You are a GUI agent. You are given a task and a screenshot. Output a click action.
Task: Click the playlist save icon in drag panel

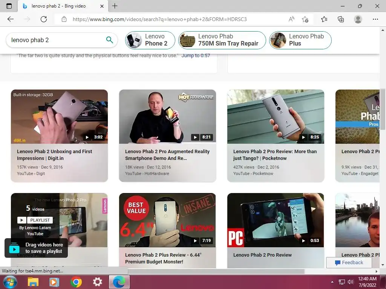[x=14, y=248]
